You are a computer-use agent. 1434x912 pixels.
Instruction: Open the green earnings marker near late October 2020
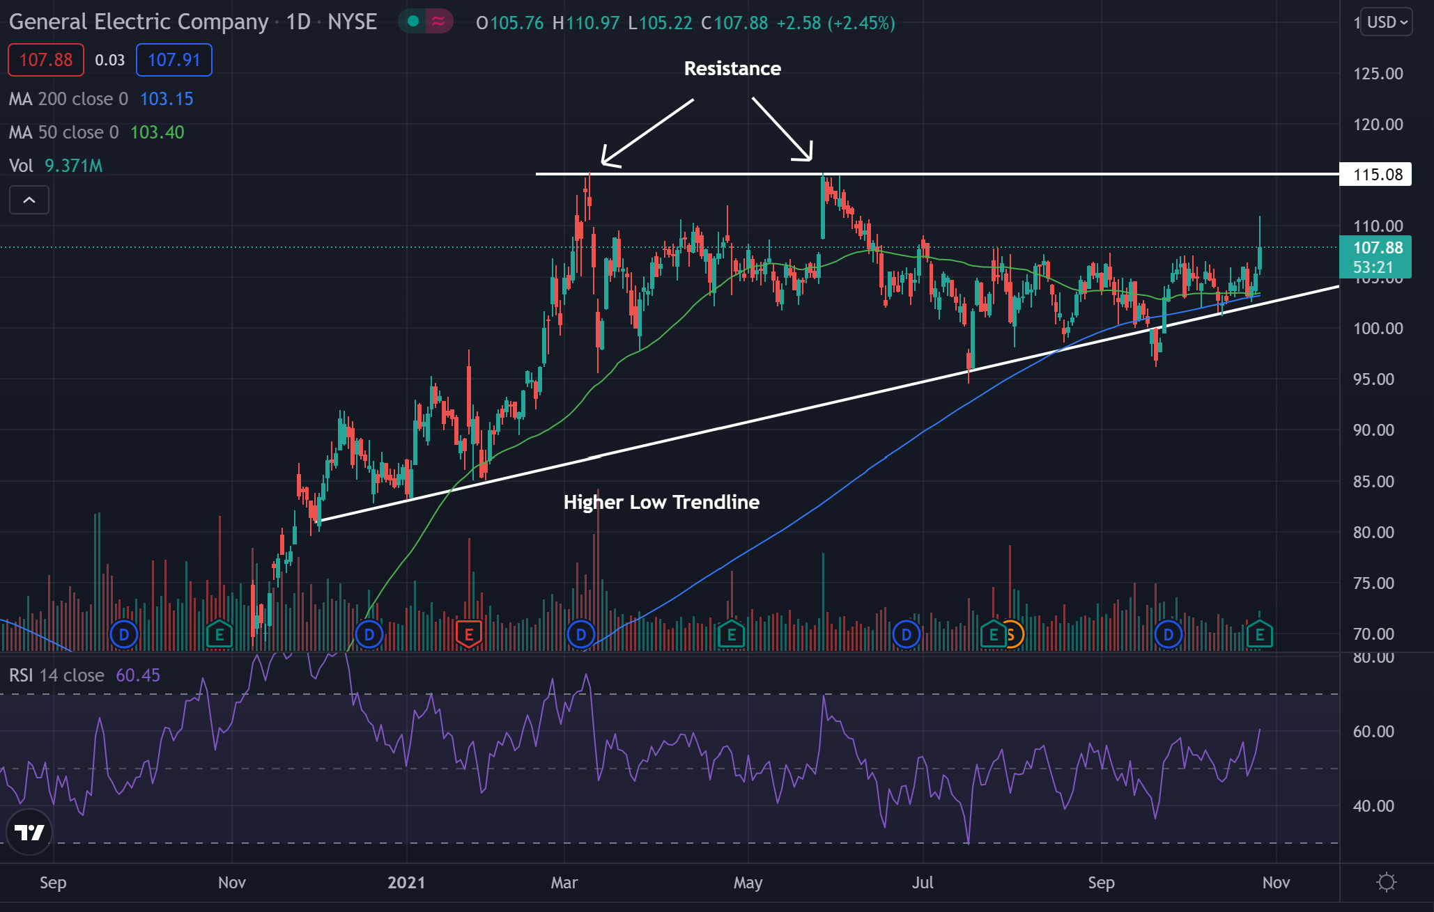click(x=219, y=635)
